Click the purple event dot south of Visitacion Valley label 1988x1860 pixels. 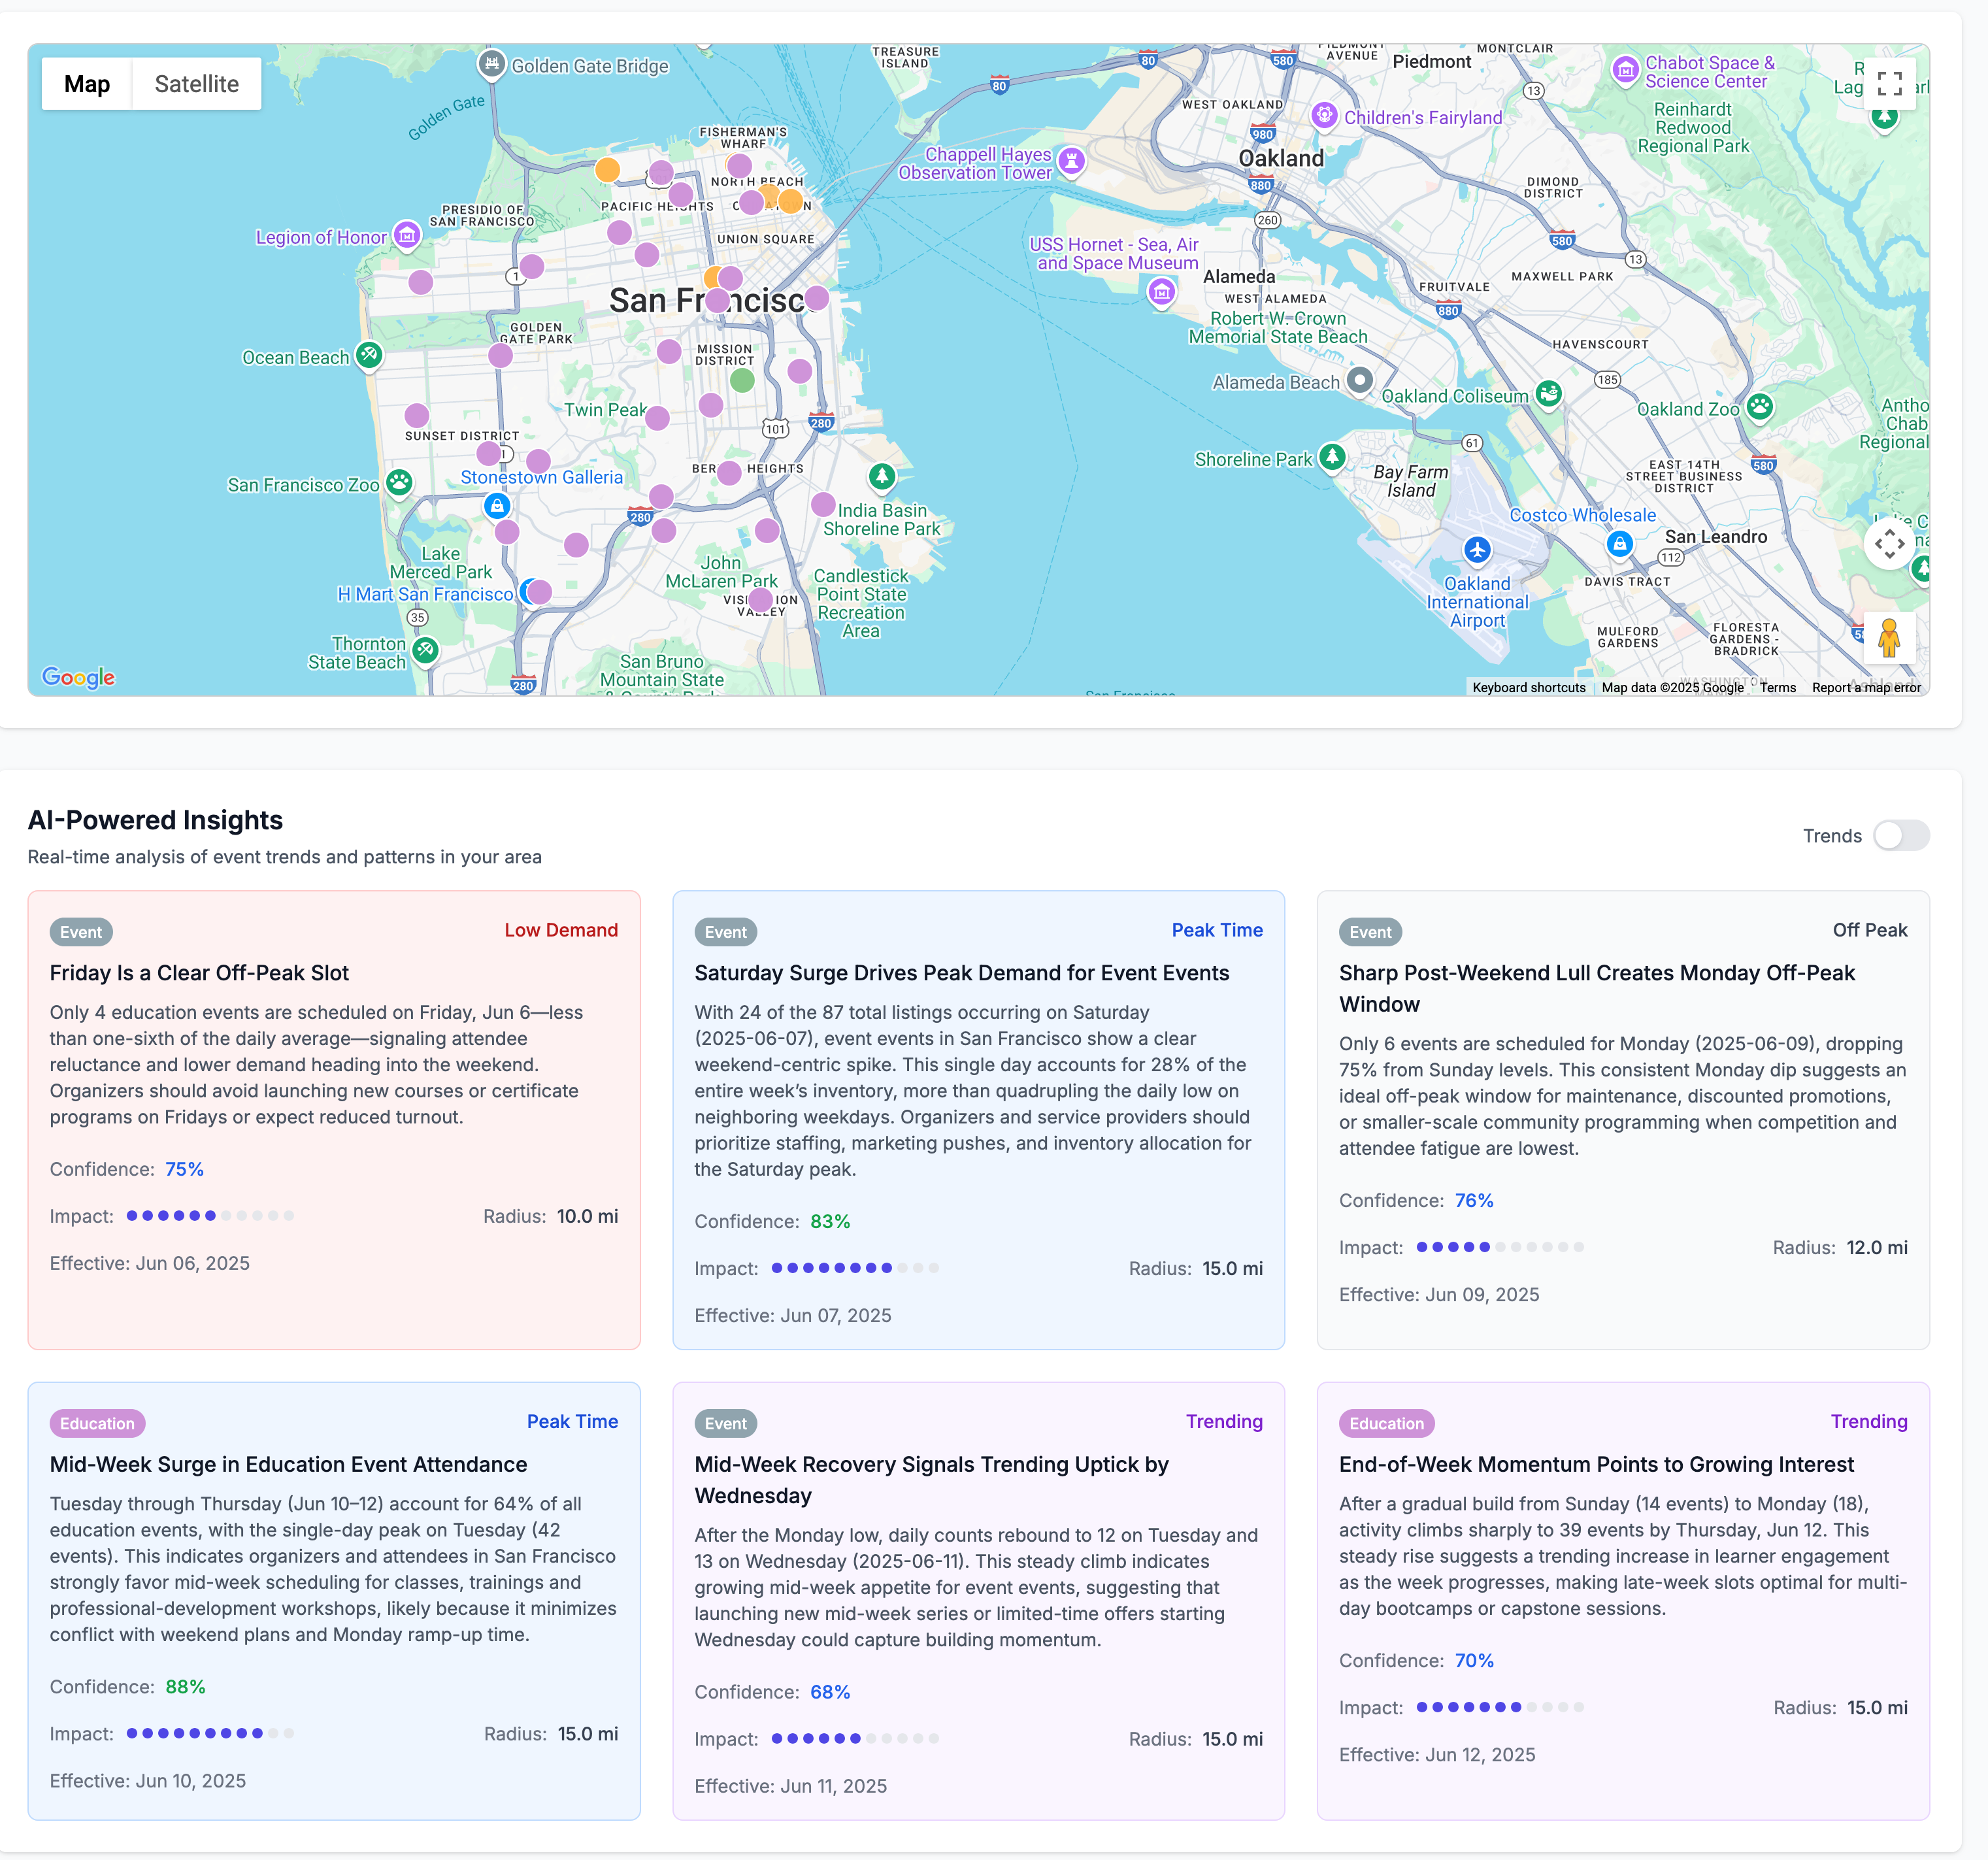(x=760, y=600)
